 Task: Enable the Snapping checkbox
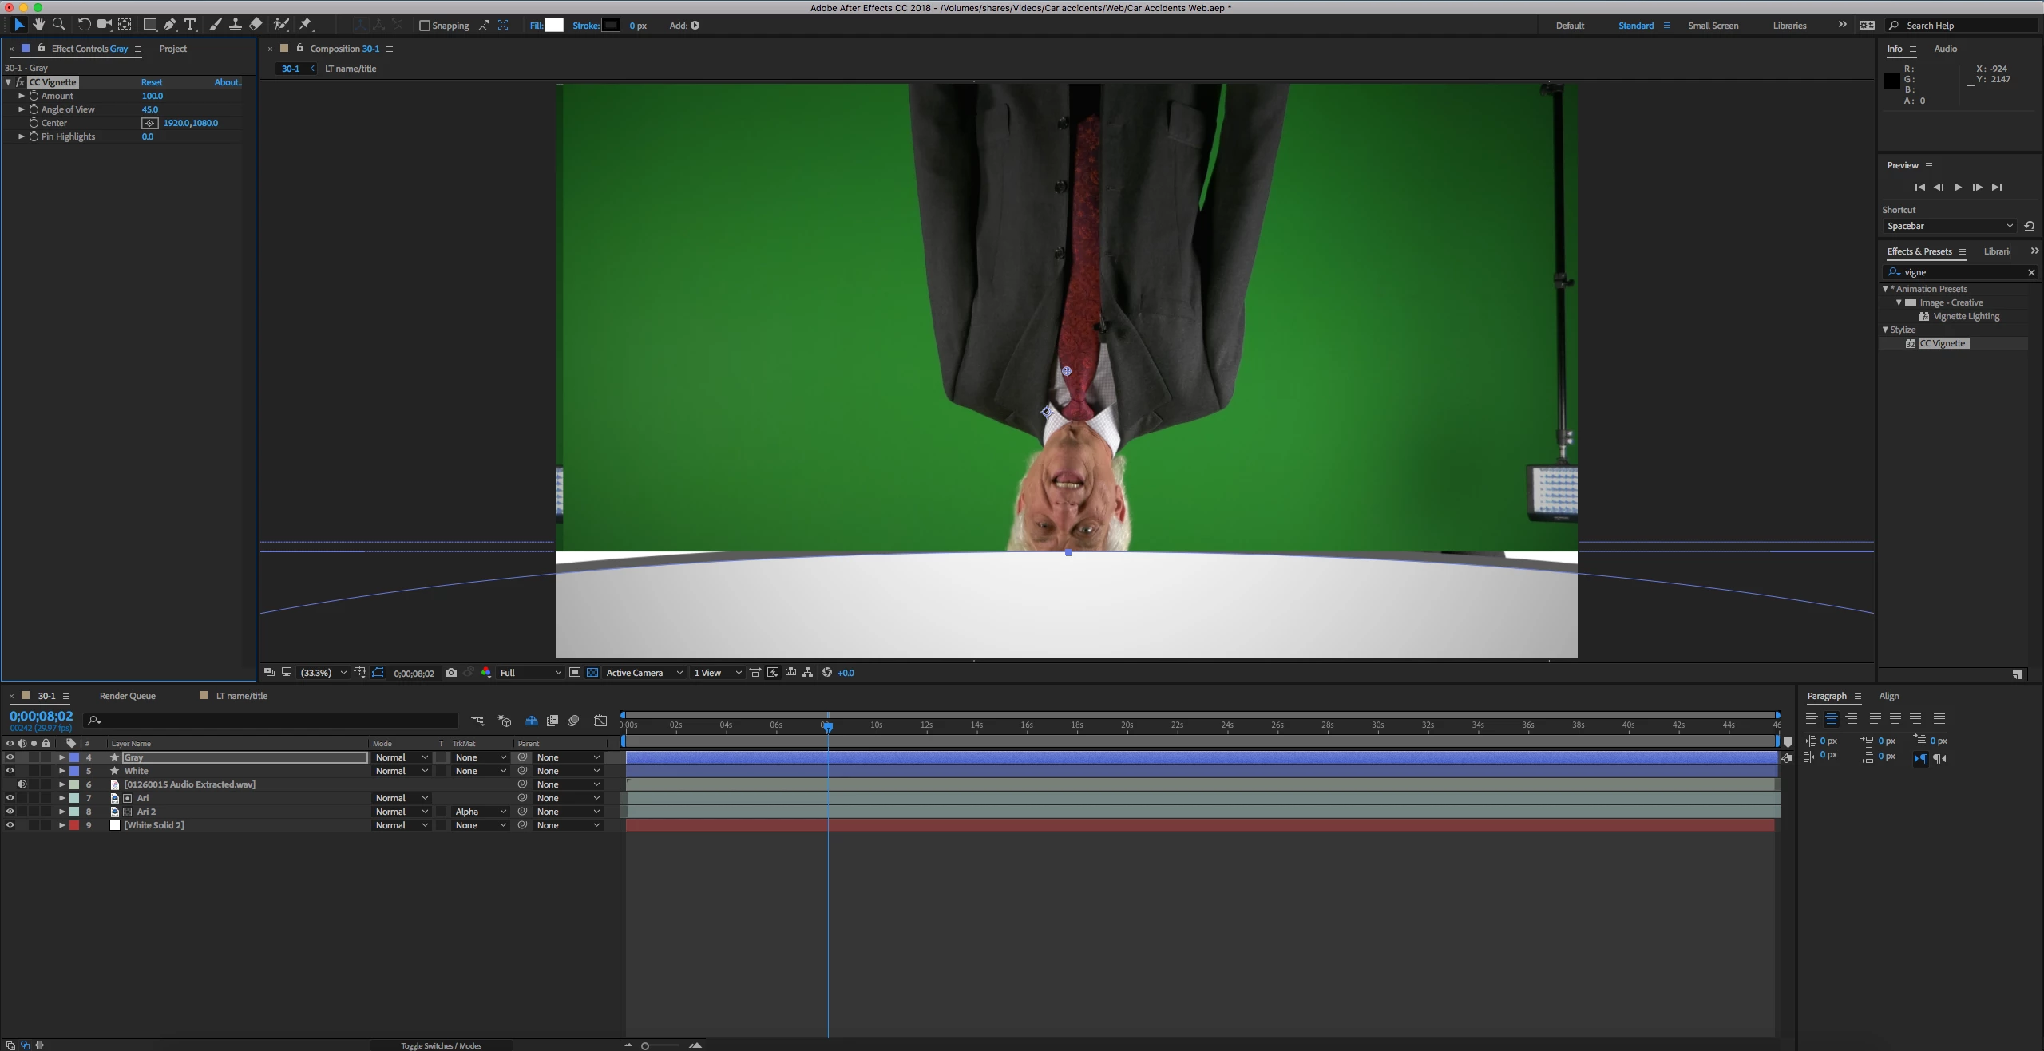[425, 26]
